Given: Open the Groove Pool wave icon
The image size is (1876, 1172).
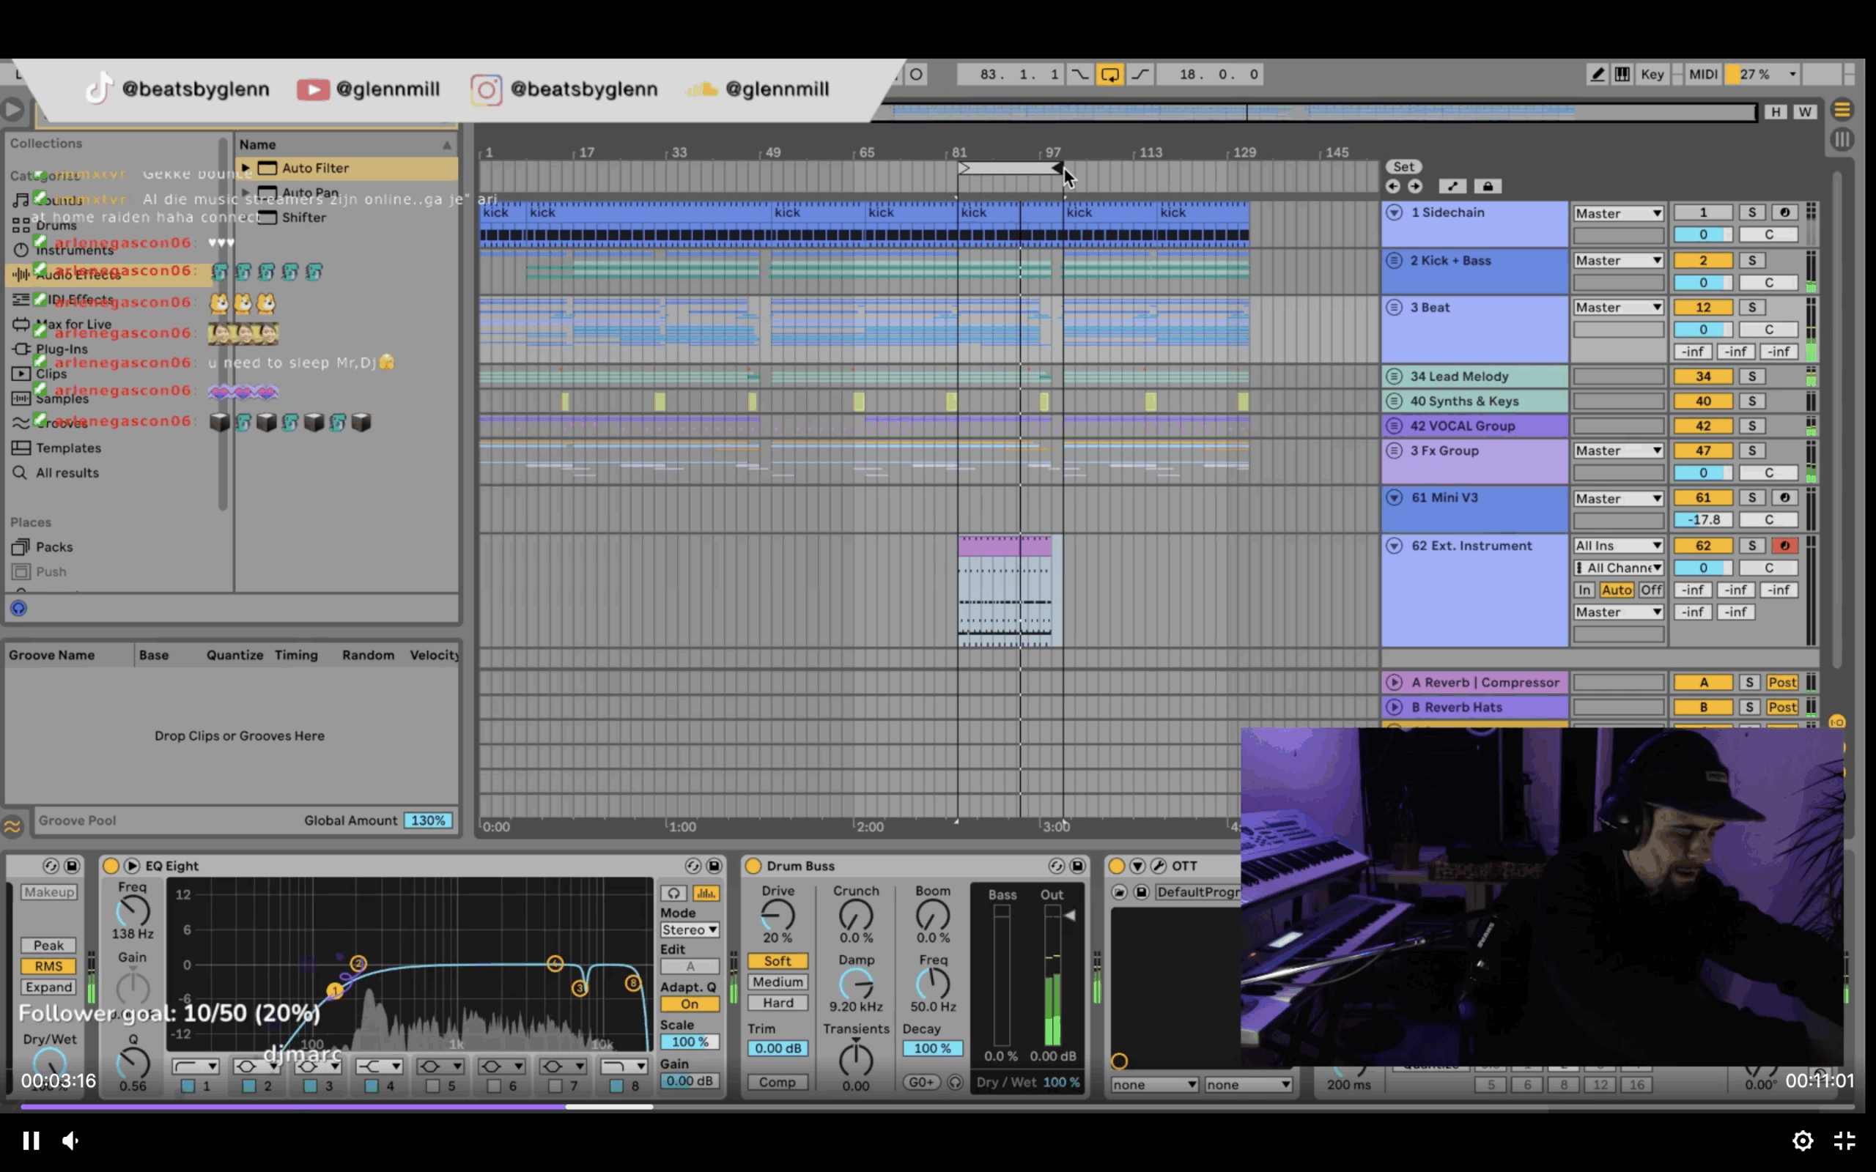Looking at the screenshot, I should [12, 826].
